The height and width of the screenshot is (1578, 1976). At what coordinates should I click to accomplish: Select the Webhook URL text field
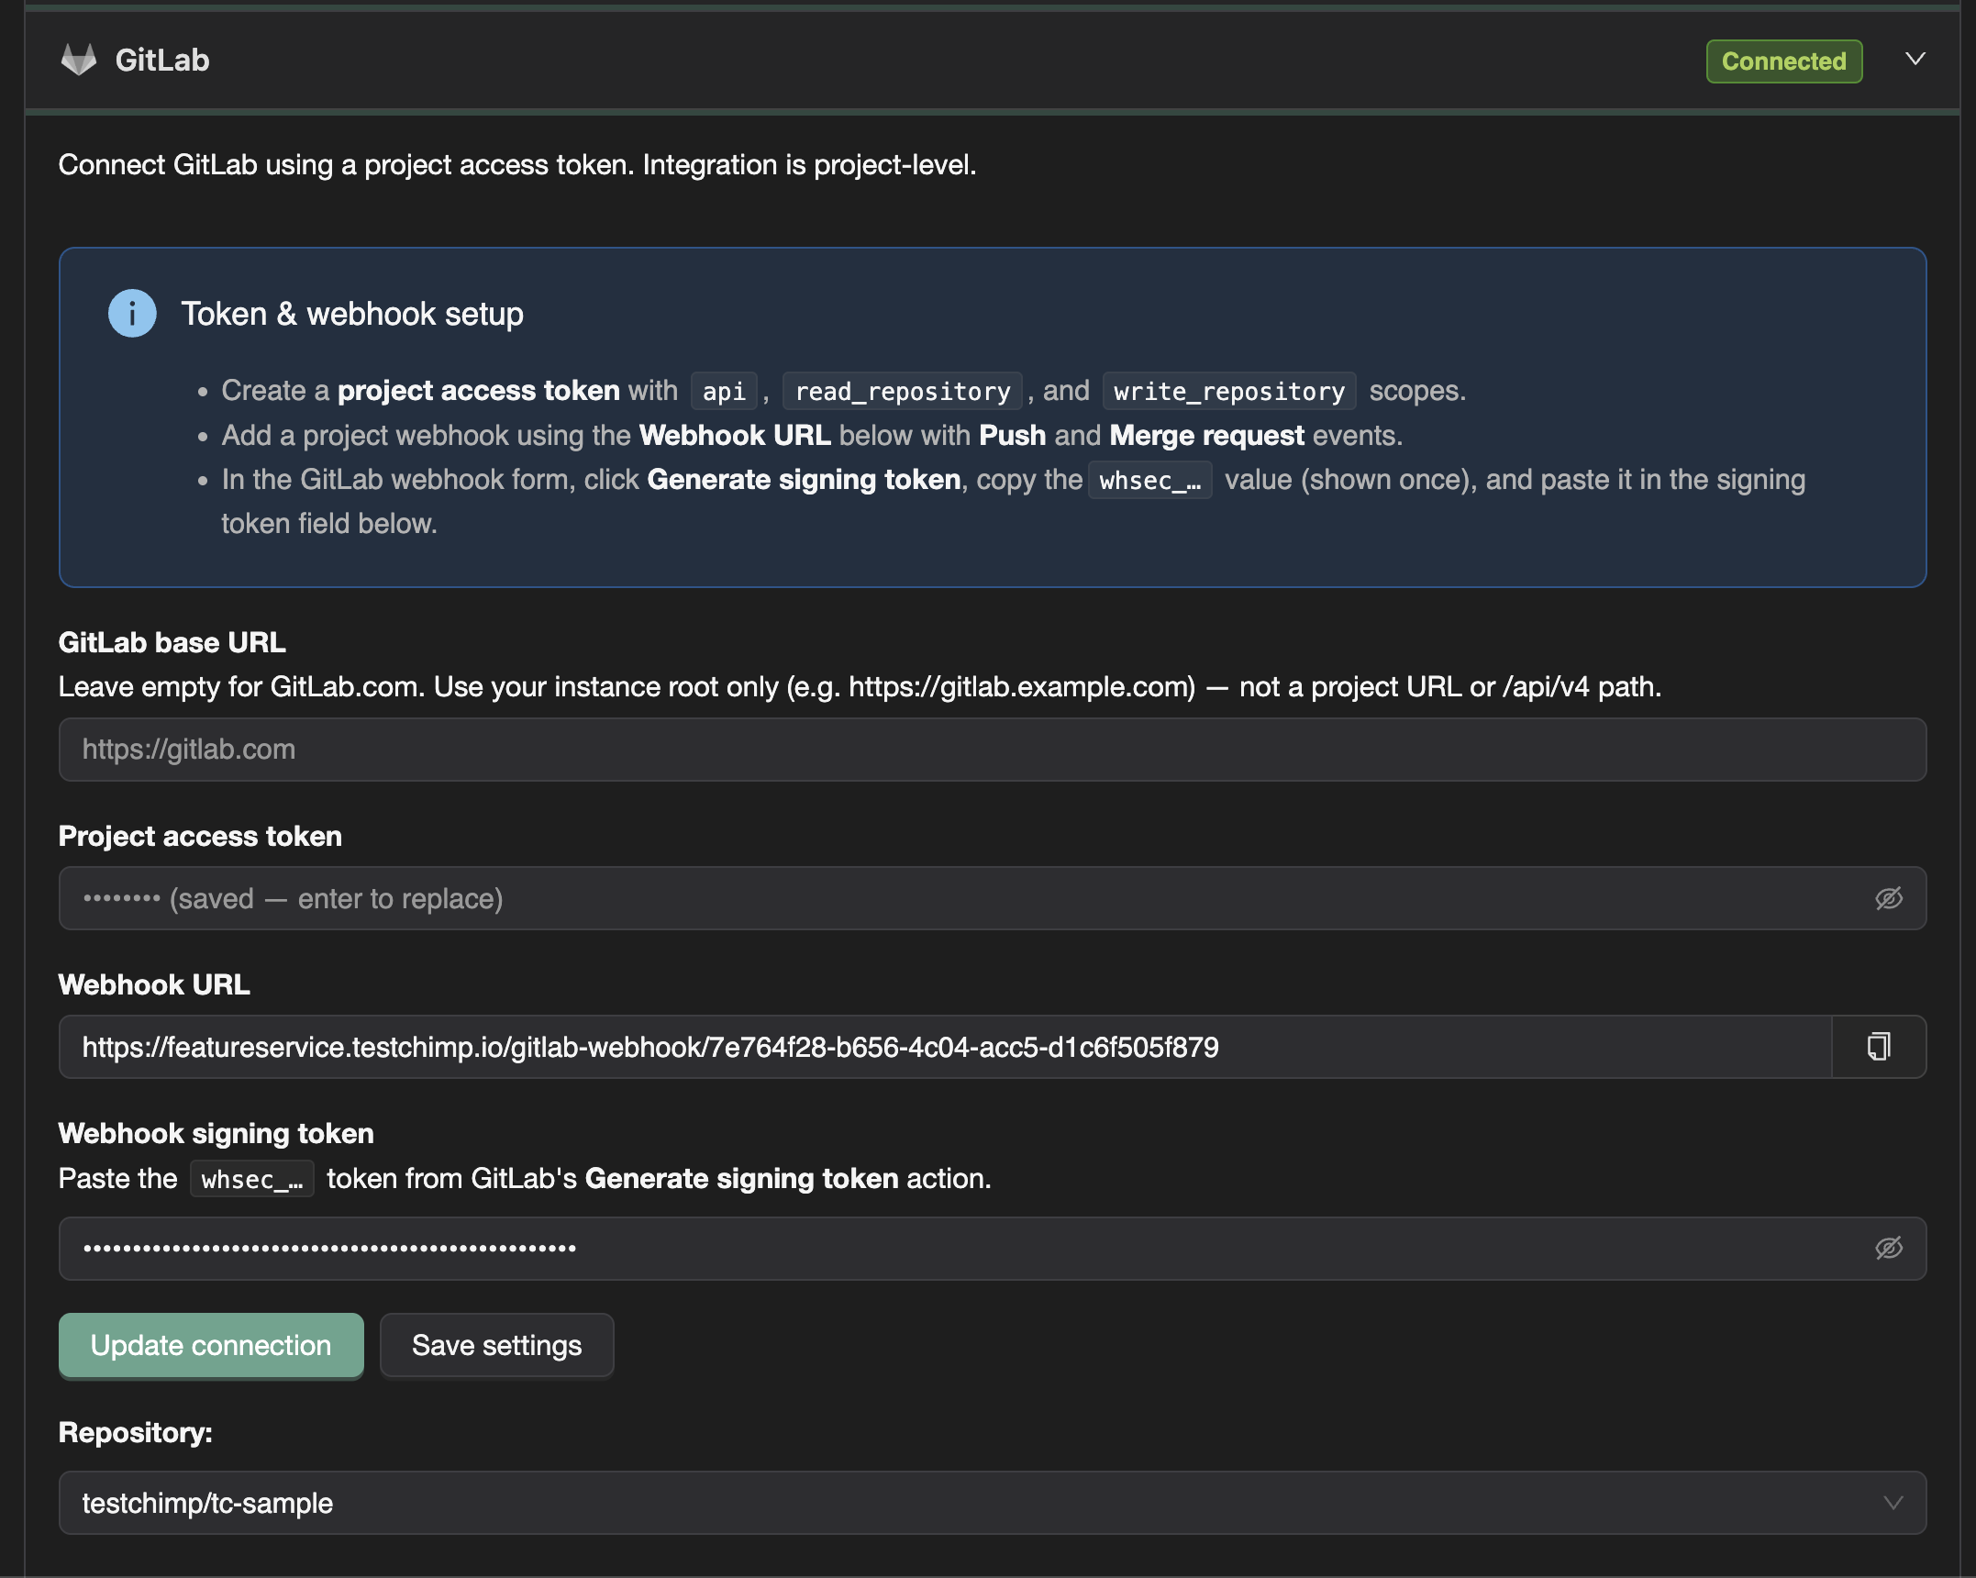[945, 1047]
